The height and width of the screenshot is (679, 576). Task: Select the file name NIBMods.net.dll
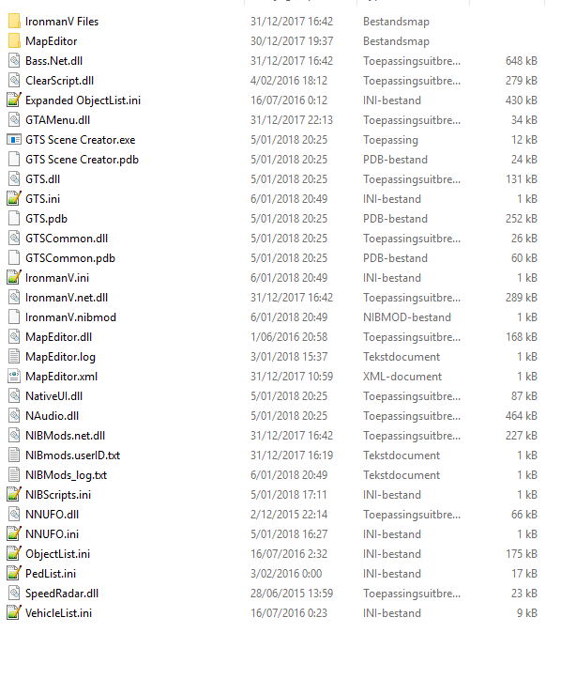pyautogui.click(x=65, y=436)
